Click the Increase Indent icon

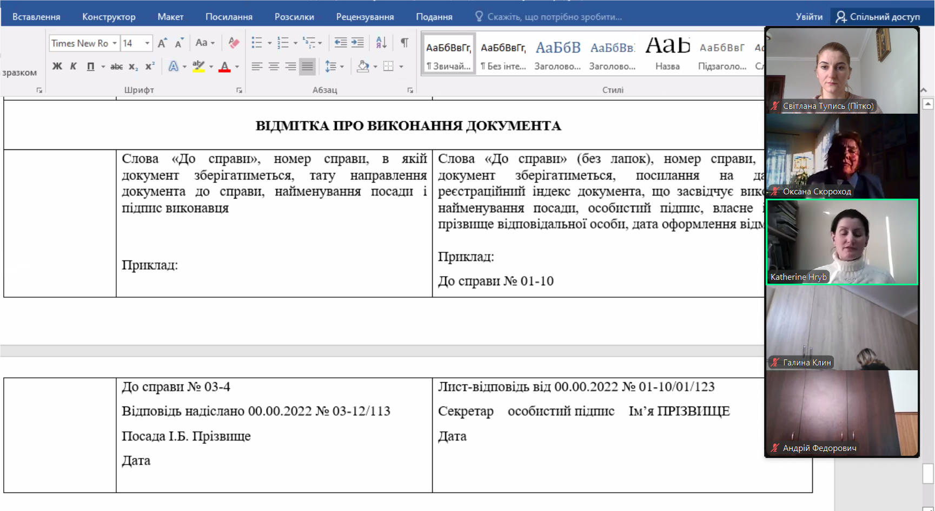(x=357, y=43)
